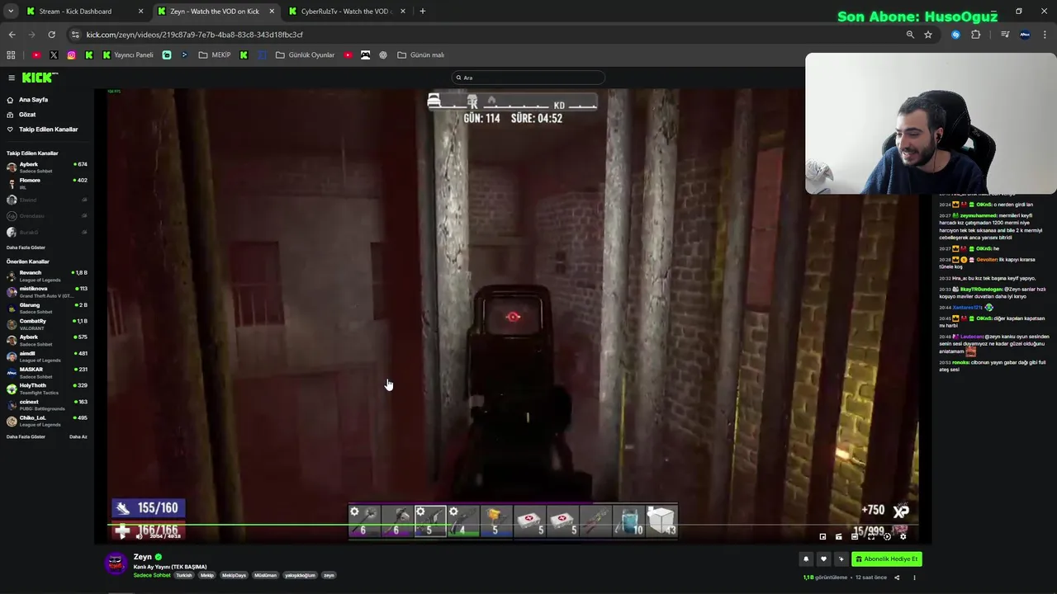This screenshot has width=1057, height=594.
Task: Open the Kick sidebar hamburger menu
Action: 12,78
